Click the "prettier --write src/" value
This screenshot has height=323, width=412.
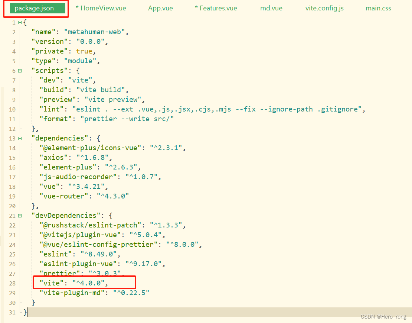(x=127, y=119)
